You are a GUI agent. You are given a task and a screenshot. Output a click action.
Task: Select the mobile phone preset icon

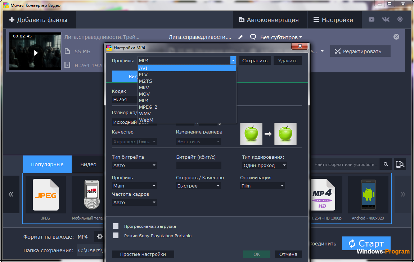tap(91, 195)
